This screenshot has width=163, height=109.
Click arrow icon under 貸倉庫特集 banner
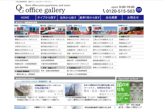click(x=117, y=105)
